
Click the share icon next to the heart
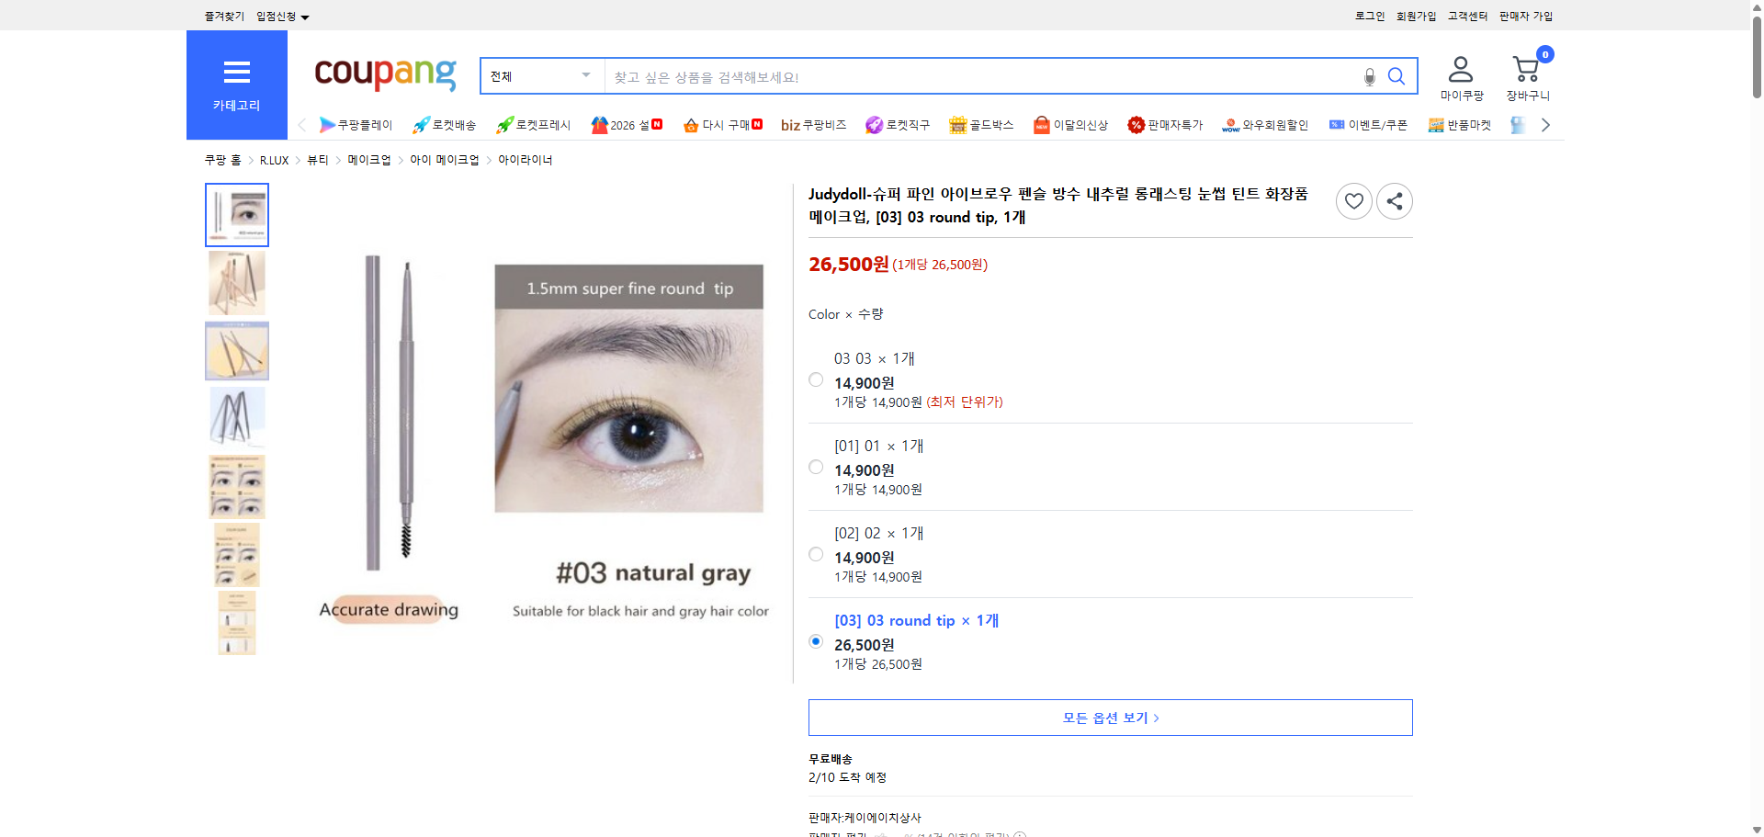pyautogui.click(x=1394, y=200)
